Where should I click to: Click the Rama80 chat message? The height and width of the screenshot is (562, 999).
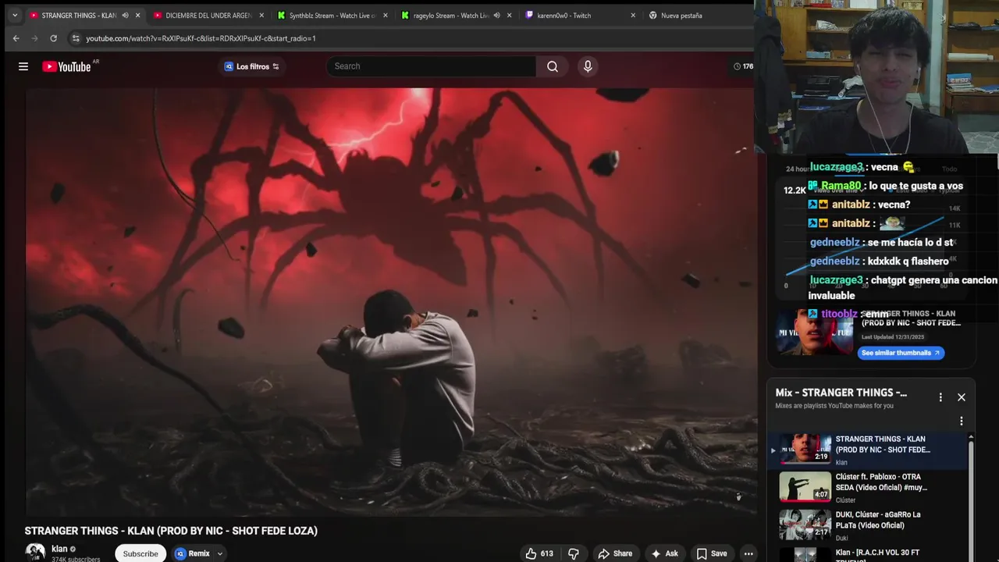886,186
